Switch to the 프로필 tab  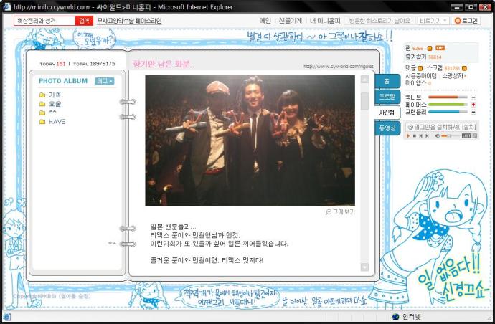387,97
